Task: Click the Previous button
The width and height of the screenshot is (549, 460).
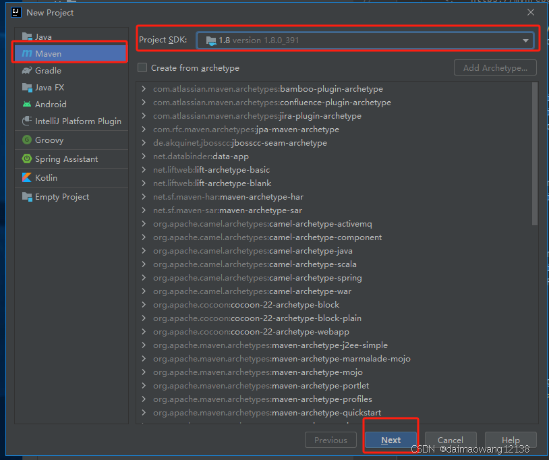Action: tap(330, 440)
